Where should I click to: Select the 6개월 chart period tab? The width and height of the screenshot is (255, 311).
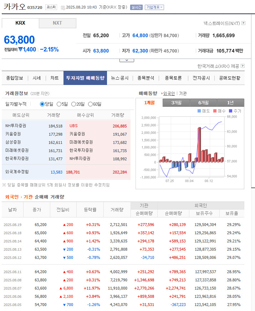(204, 103)
